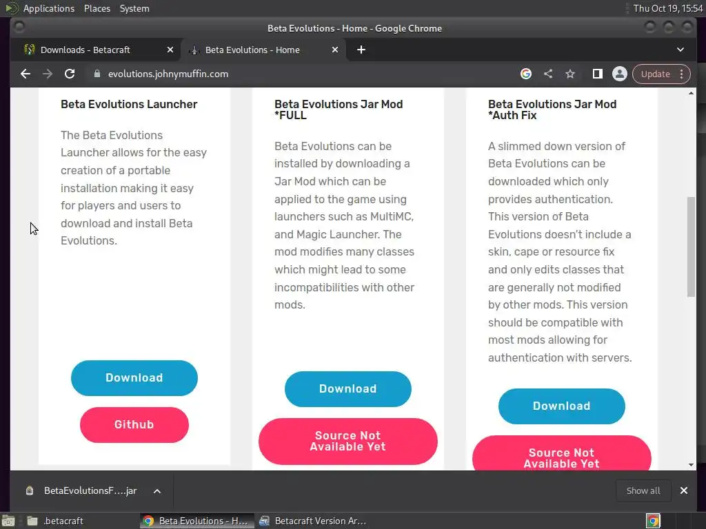Viewport: 706px width, 529px height.
Task: Select the Beta Evolutions - Home tab
Action: tap(252, 50)
